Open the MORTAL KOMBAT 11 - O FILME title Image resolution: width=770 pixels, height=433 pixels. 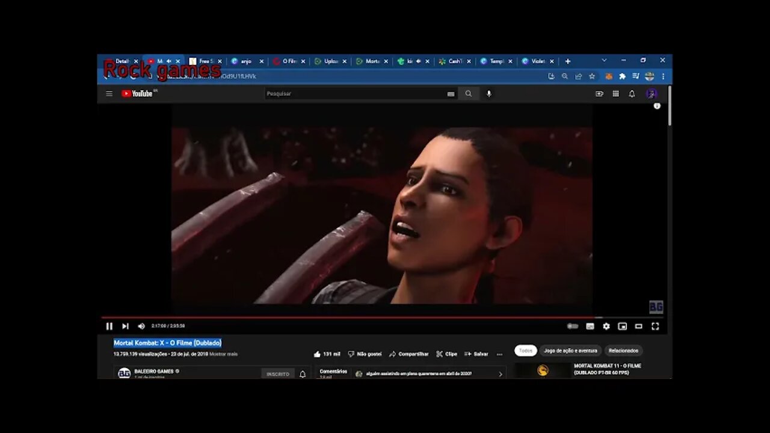point(608,369)
